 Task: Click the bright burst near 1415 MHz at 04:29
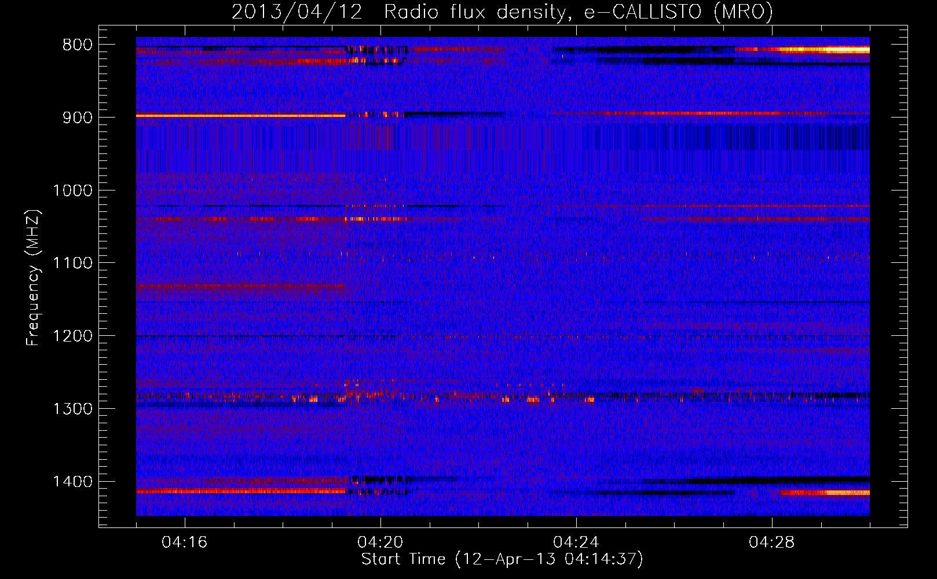825,493
